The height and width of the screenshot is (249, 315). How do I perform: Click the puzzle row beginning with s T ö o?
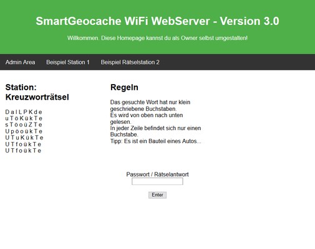click(x=24, y=125)
